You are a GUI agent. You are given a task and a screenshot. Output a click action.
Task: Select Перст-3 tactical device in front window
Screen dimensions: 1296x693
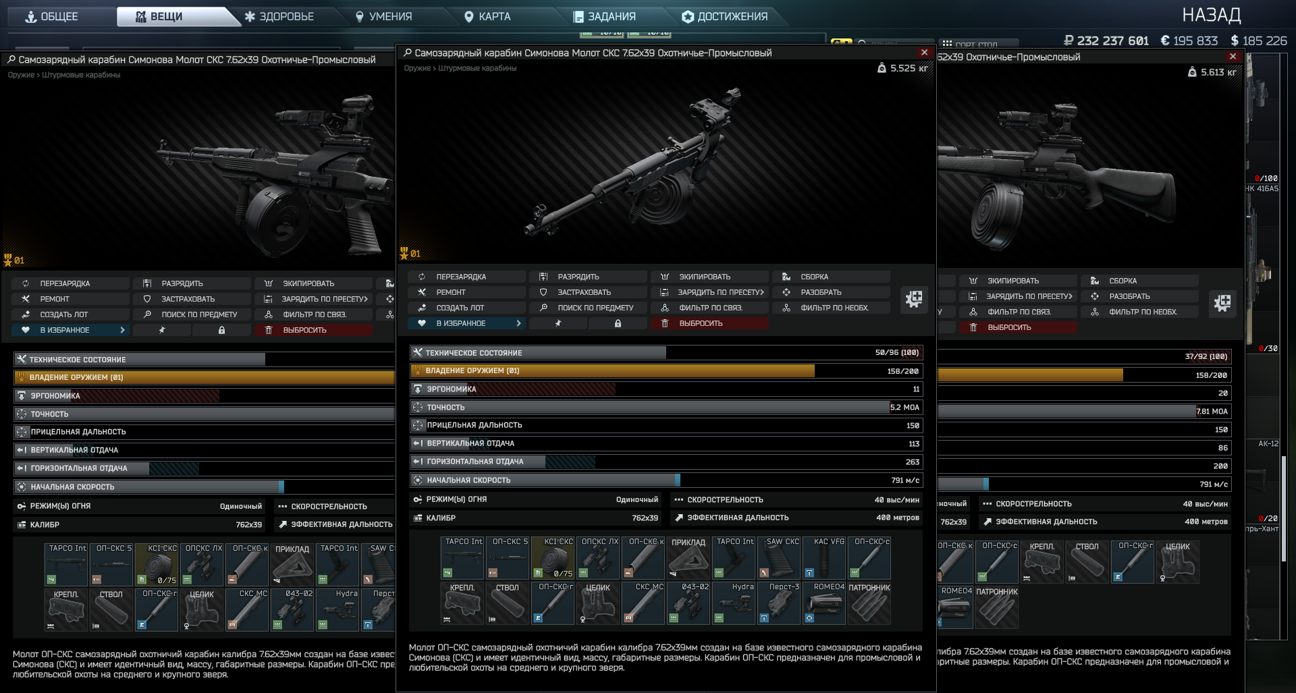coord(778,603)
